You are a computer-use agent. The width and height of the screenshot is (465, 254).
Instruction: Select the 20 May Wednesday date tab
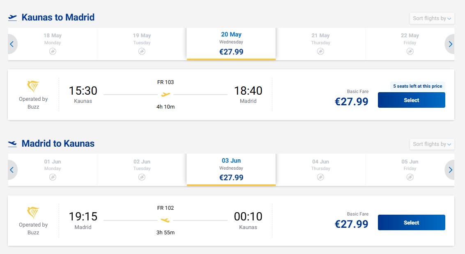tap(231, 43)
